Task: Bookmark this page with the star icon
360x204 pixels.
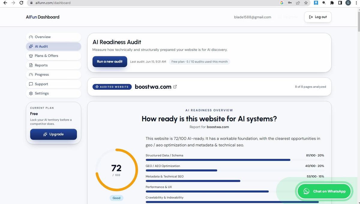Action: click(x=306, y=3)
